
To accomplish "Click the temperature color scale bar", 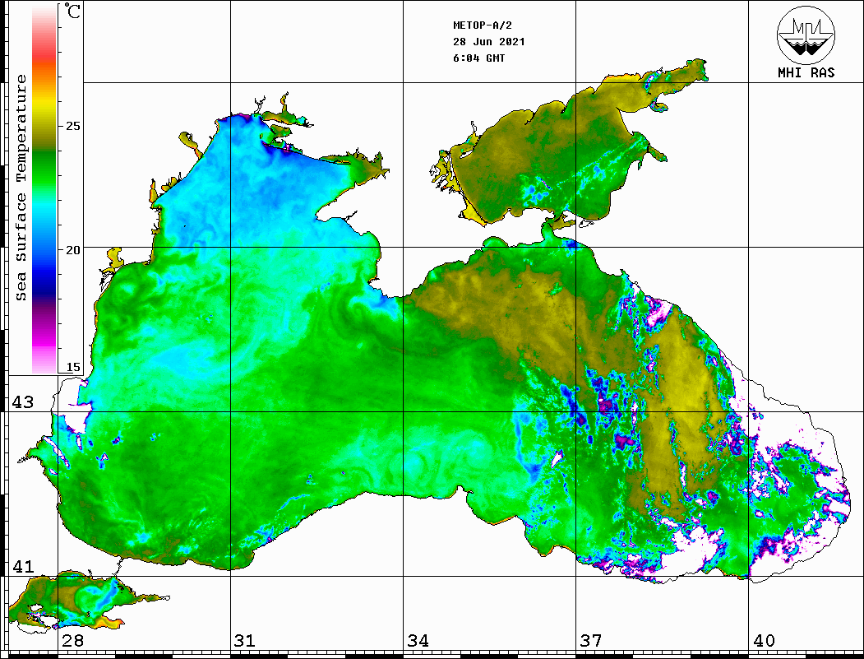I will click(x=44, y=189).
